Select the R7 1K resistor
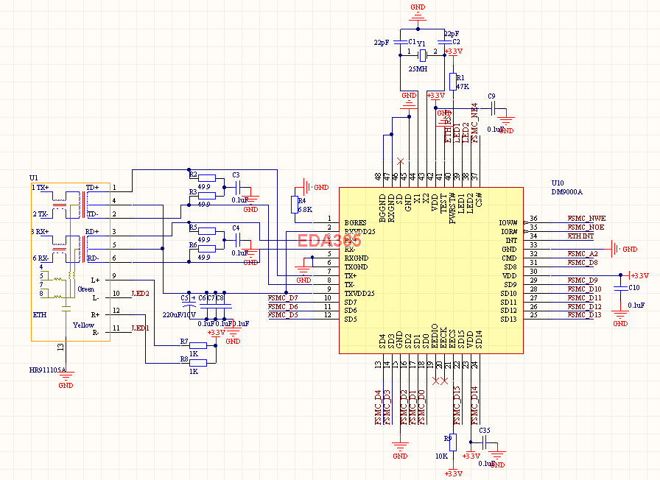The width and height of the screenshot is (660, 480). [198, 346]
